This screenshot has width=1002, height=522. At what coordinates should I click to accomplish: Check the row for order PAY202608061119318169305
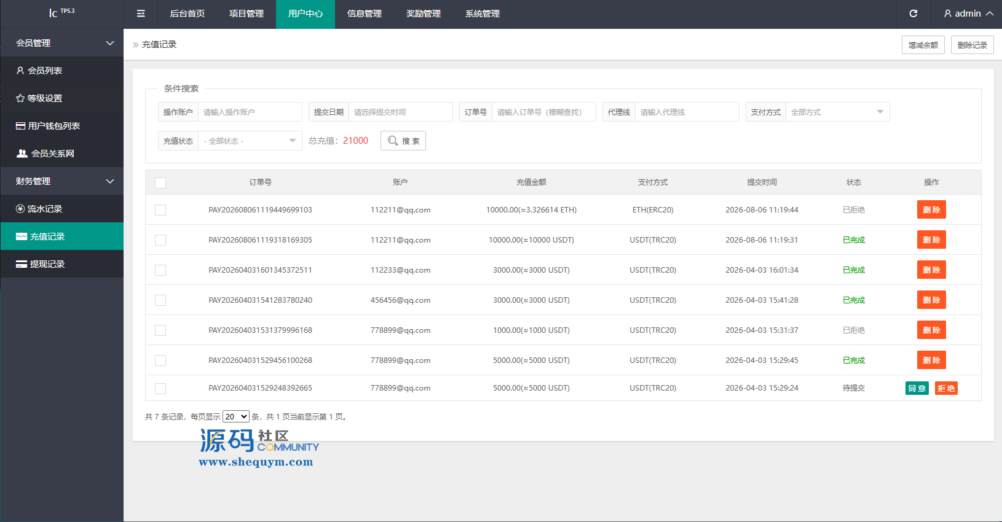coord(160,240)
